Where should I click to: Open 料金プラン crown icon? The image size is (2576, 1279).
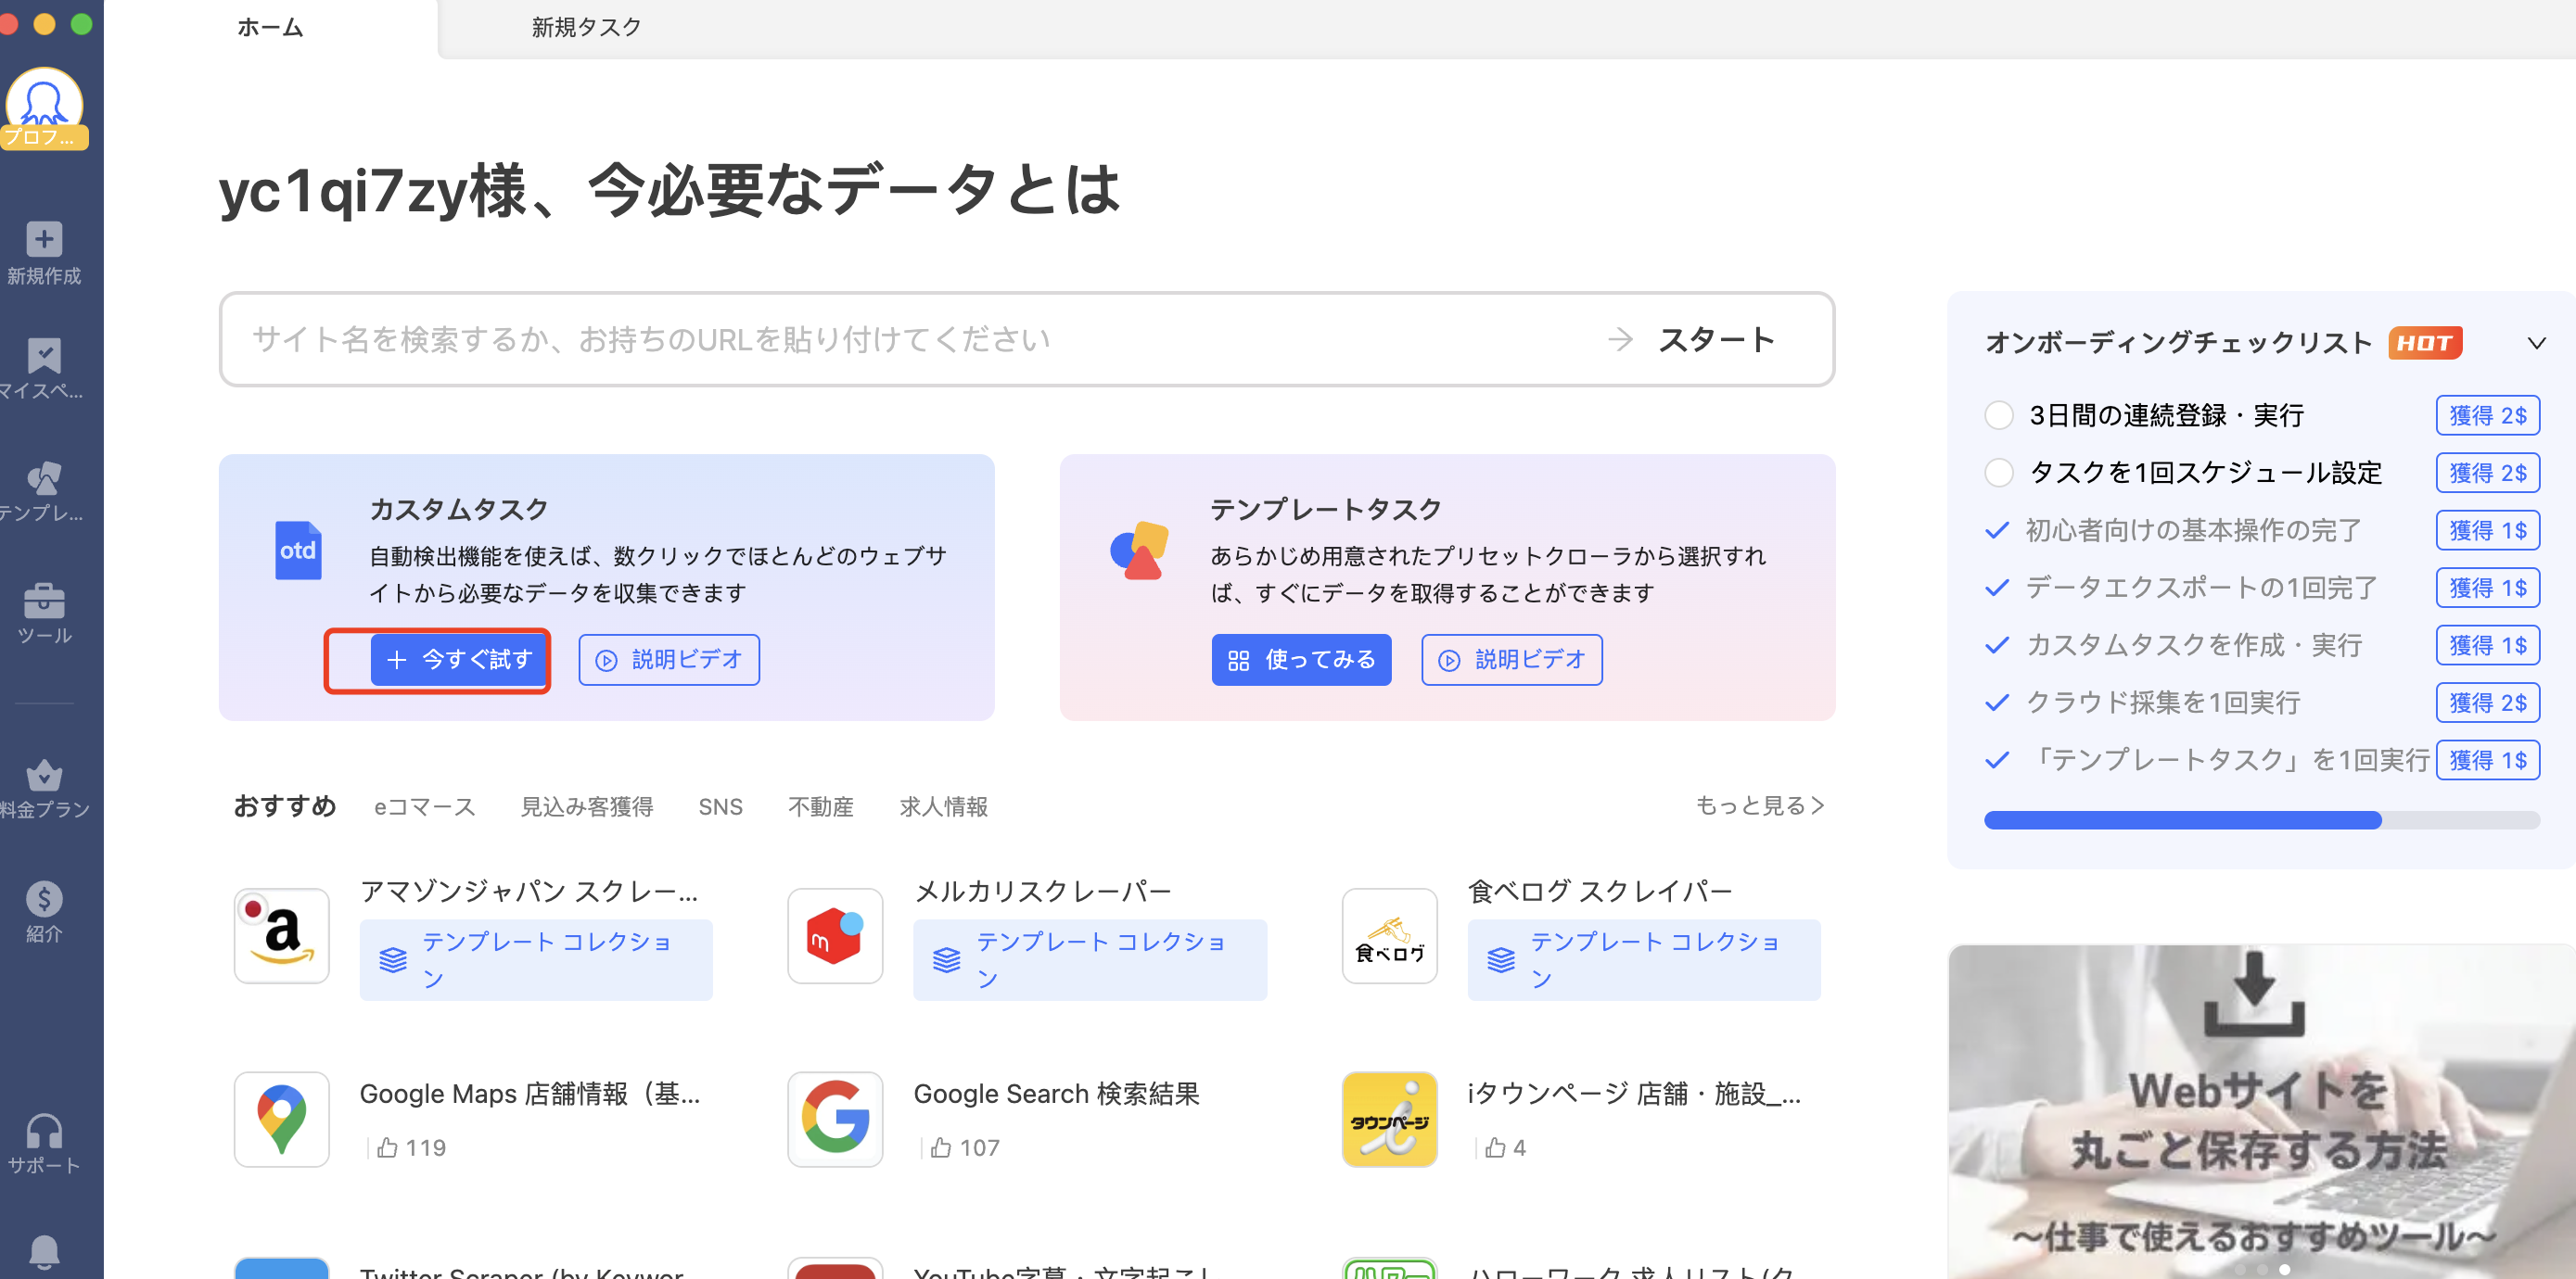44,775
